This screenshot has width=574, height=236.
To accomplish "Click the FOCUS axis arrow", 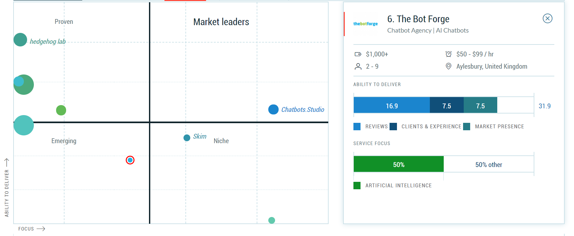I will click(x=41, y=229).
